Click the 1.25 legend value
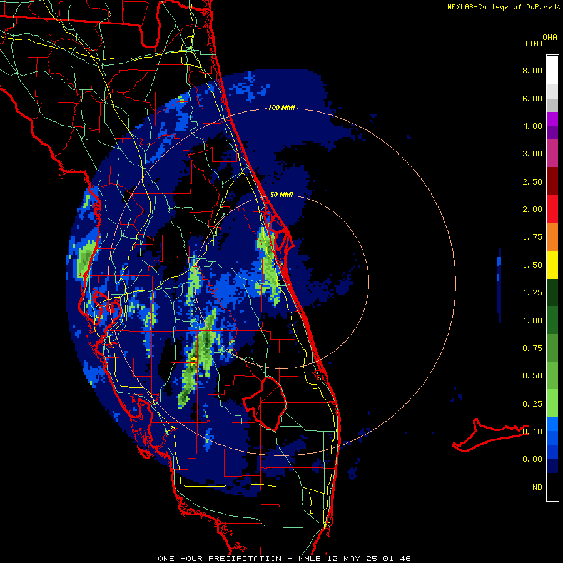 click(532, 293)
